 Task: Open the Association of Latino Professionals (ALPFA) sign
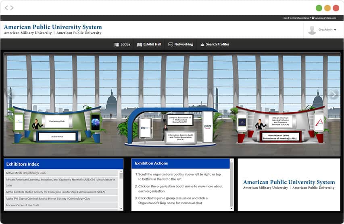pos(280,137)
